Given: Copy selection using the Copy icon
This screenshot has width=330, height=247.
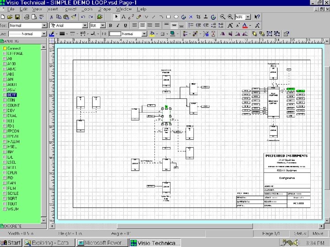Looking at the screenshot, I should [59, 17].
